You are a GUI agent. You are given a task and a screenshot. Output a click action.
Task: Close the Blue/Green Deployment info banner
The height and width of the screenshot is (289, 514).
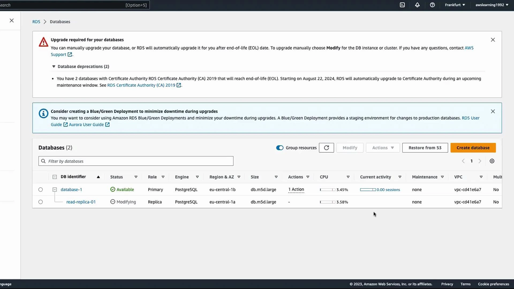coord(493,111)
